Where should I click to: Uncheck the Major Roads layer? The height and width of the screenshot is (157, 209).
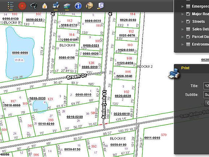click(x=188, y=14)
